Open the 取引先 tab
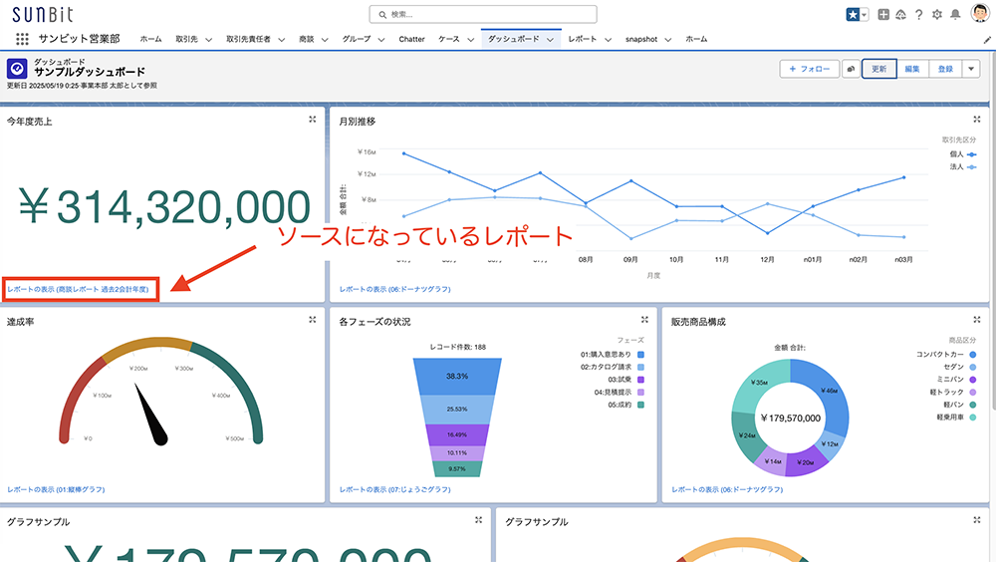Screen dimensions: 996x562 click(187, 39)
